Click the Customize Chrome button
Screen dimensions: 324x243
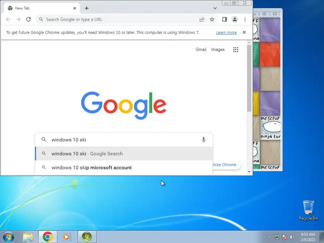(226, 165)
